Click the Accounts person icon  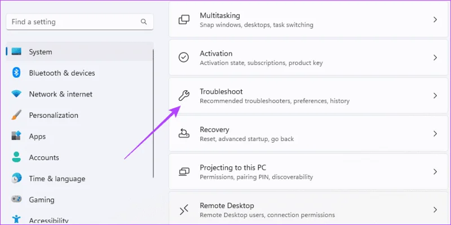[x=16, y=157]
